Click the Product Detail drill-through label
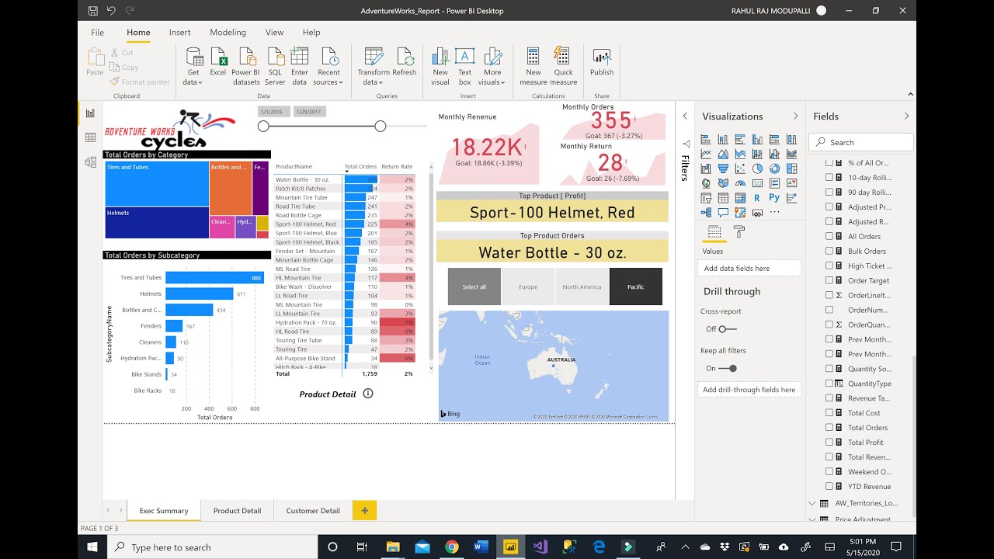This screenshot has width=994, height=559. click(x=328, y=394)
